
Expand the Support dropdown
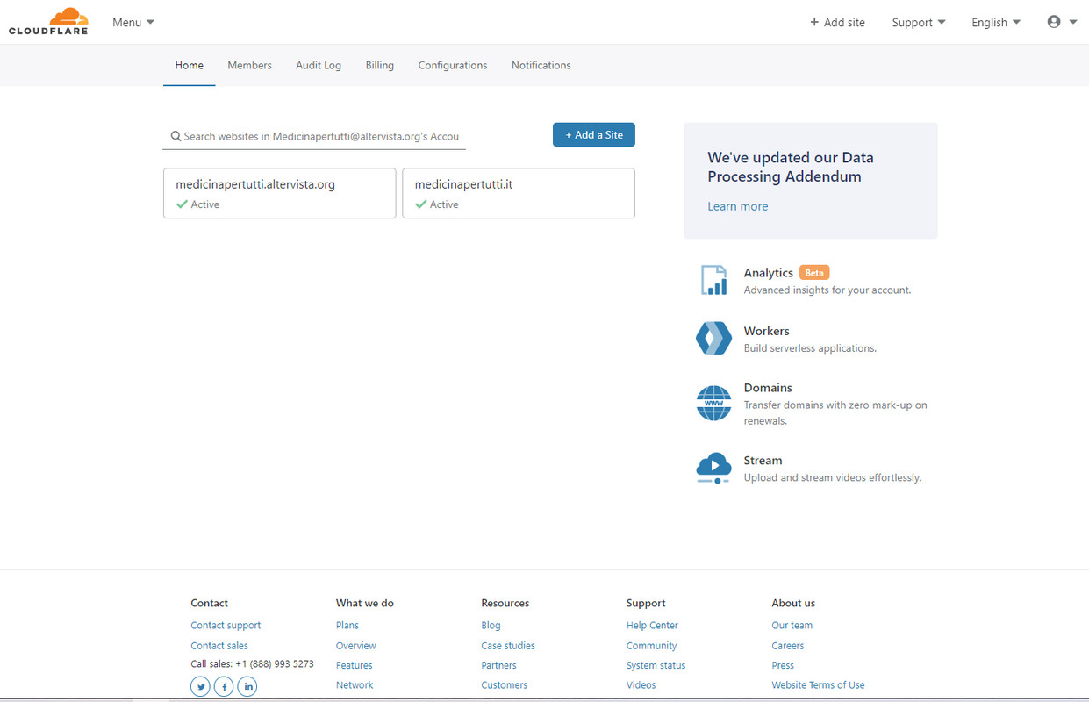click(x=919, y=22)
